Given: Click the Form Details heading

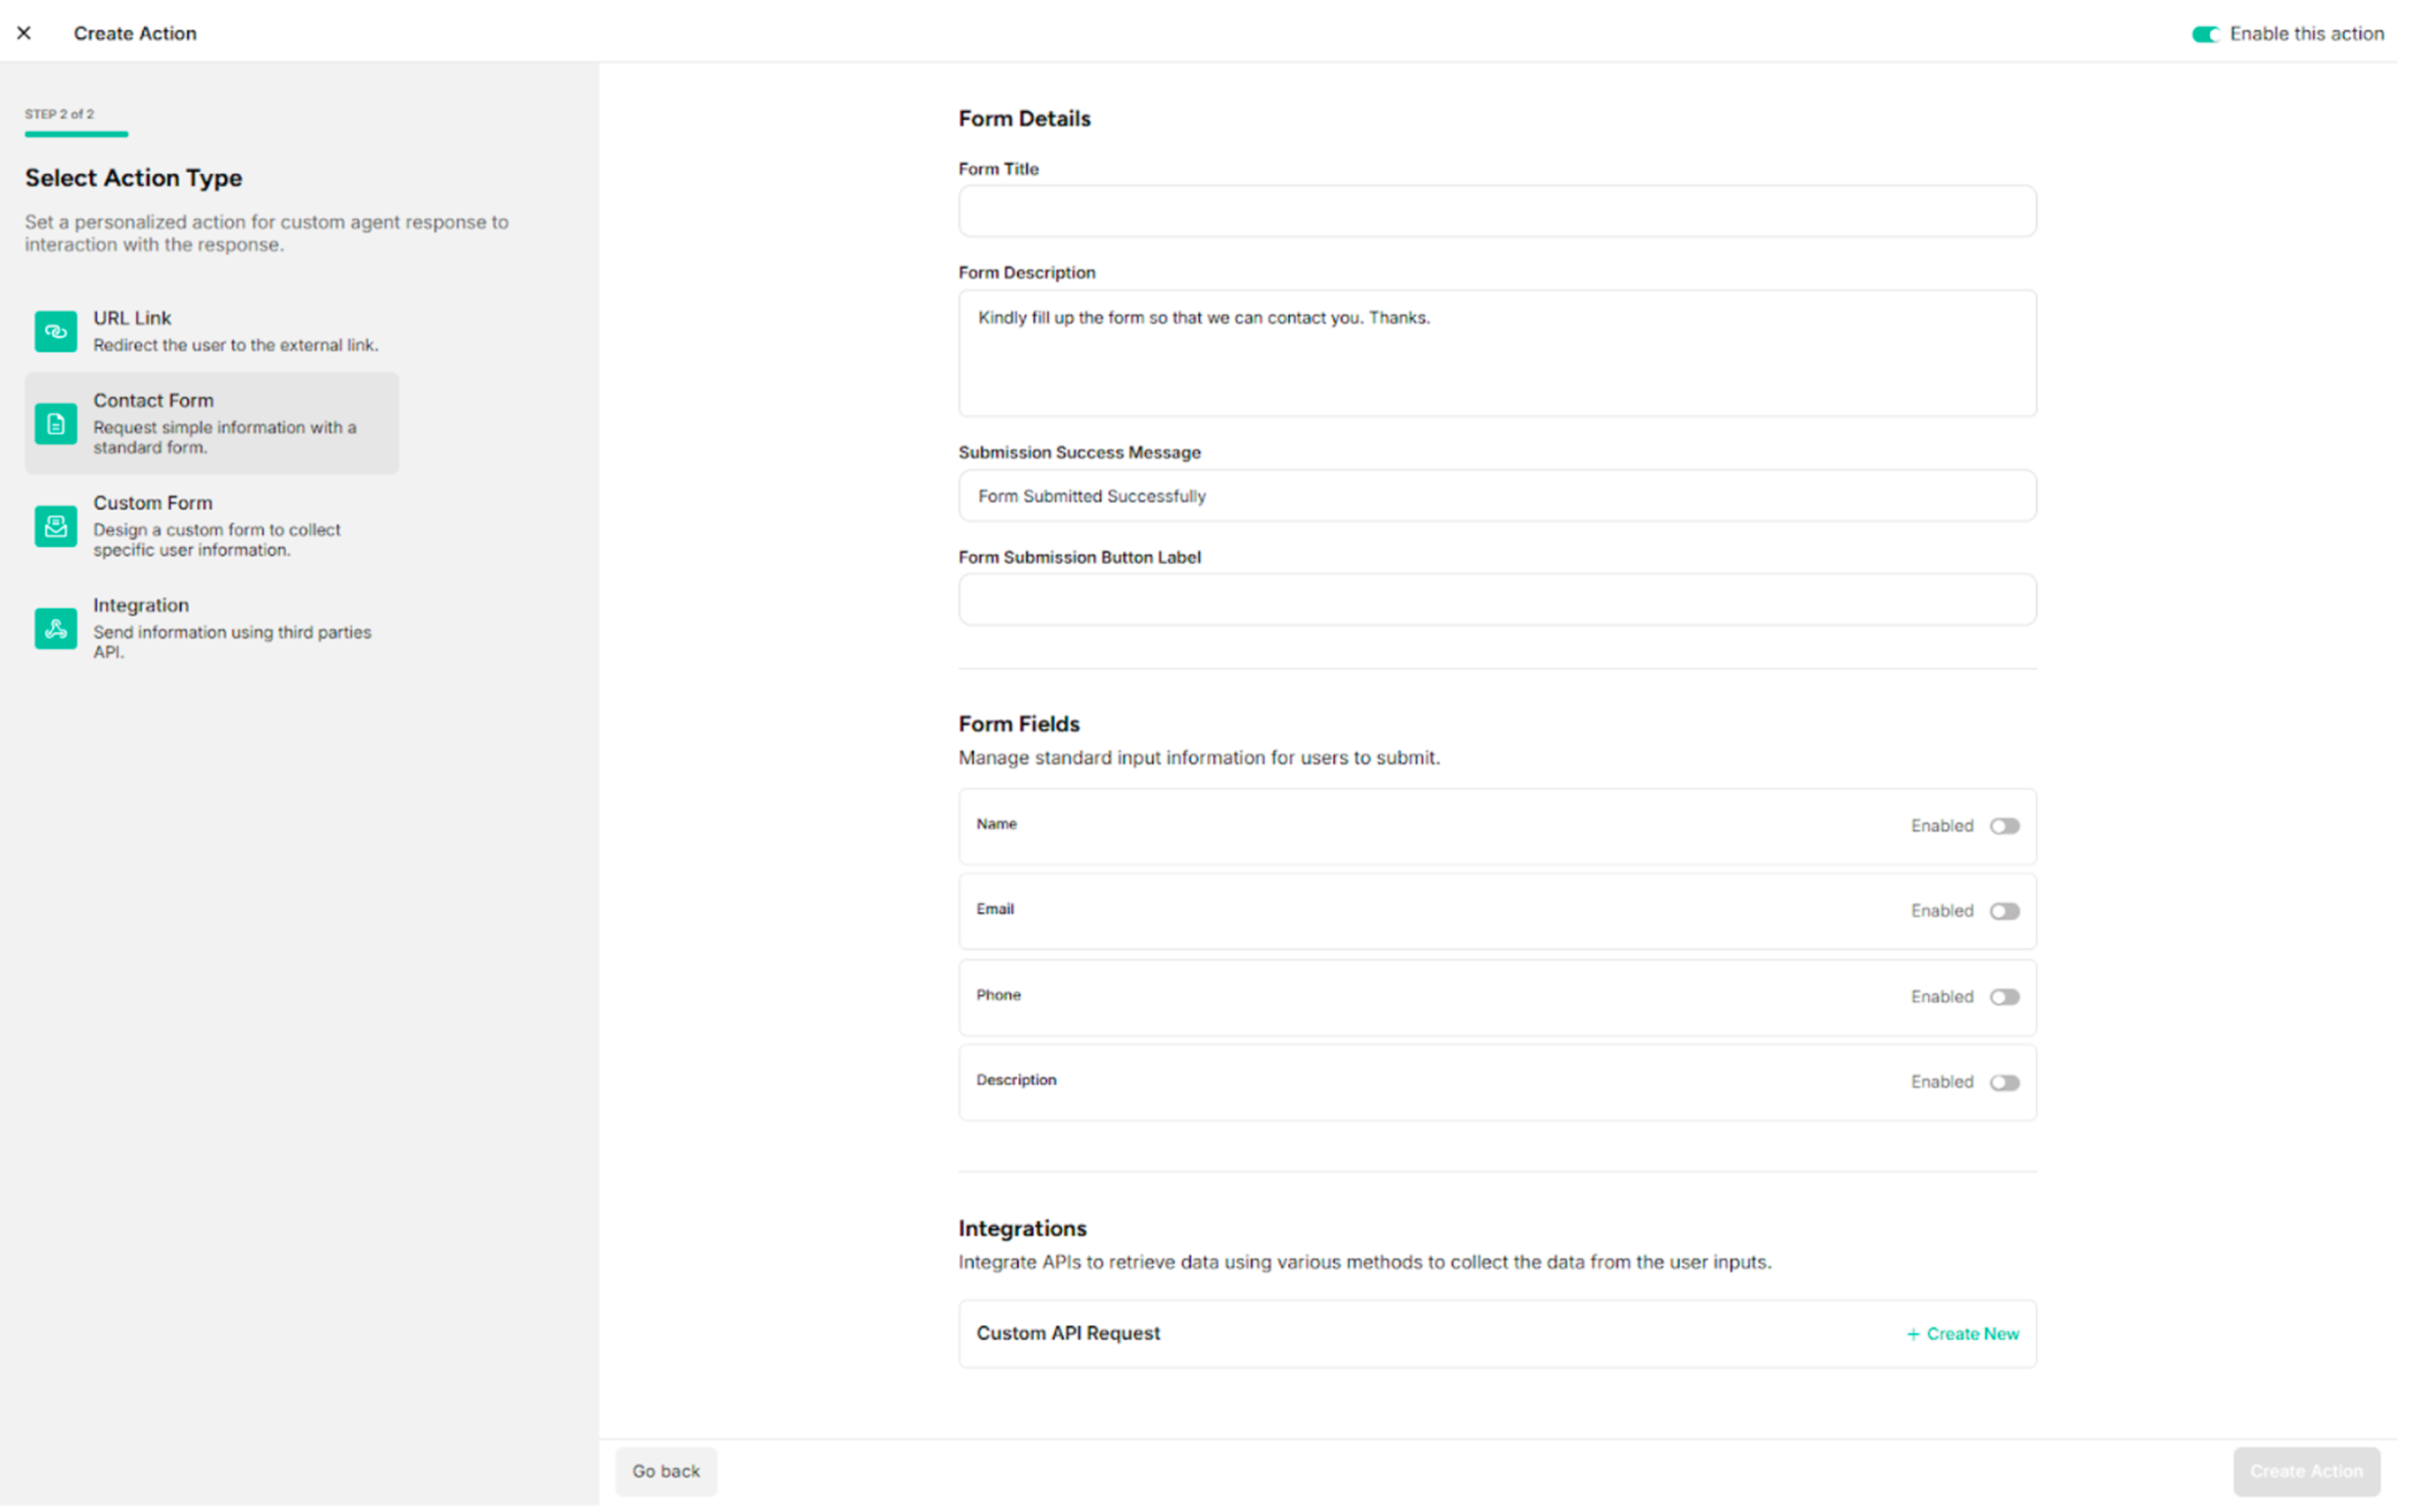Looking at the screenshot, I should click(x=1024, y=118).
